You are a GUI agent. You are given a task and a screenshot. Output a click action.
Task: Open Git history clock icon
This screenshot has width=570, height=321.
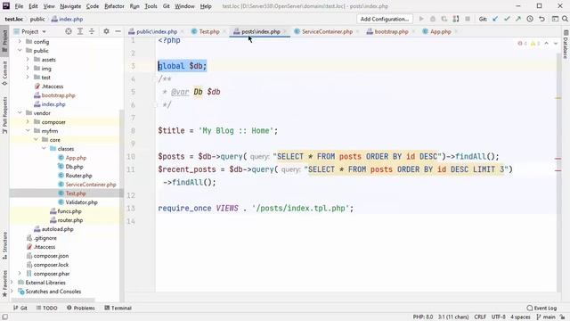[x=530, y=19]
